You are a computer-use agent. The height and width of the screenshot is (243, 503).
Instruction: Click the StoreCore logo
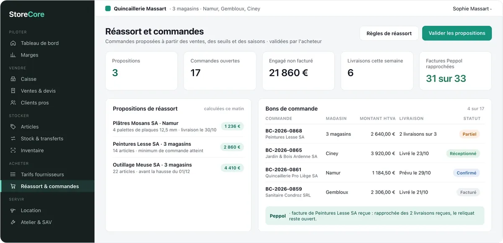27,14
